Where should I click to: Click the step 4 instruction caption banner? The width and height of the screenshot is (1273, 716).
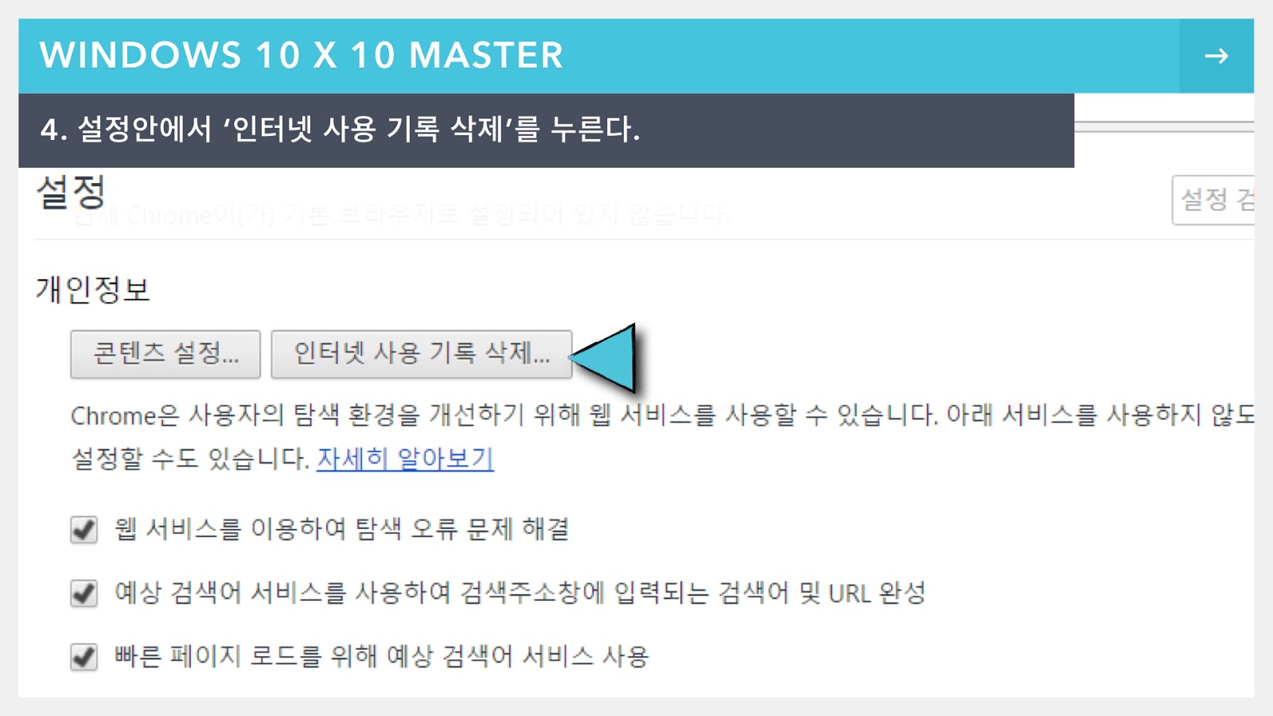[x=546, y=130]
